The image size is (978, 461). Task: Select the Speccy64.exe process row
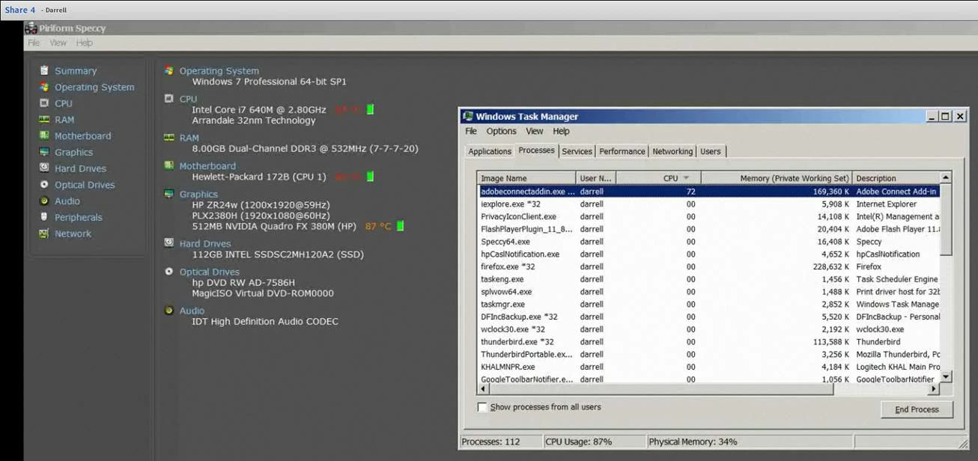pyautogui.click(x=708, y=242)
